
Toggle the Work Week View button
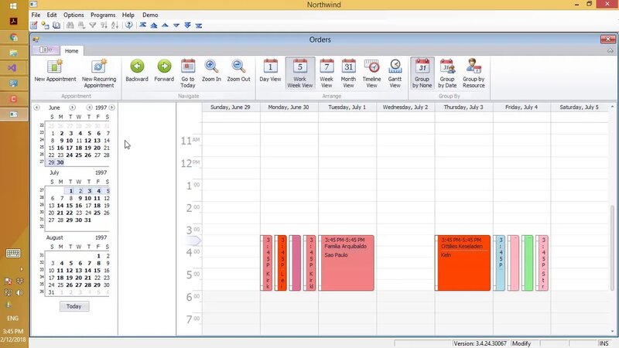point(300,73)
